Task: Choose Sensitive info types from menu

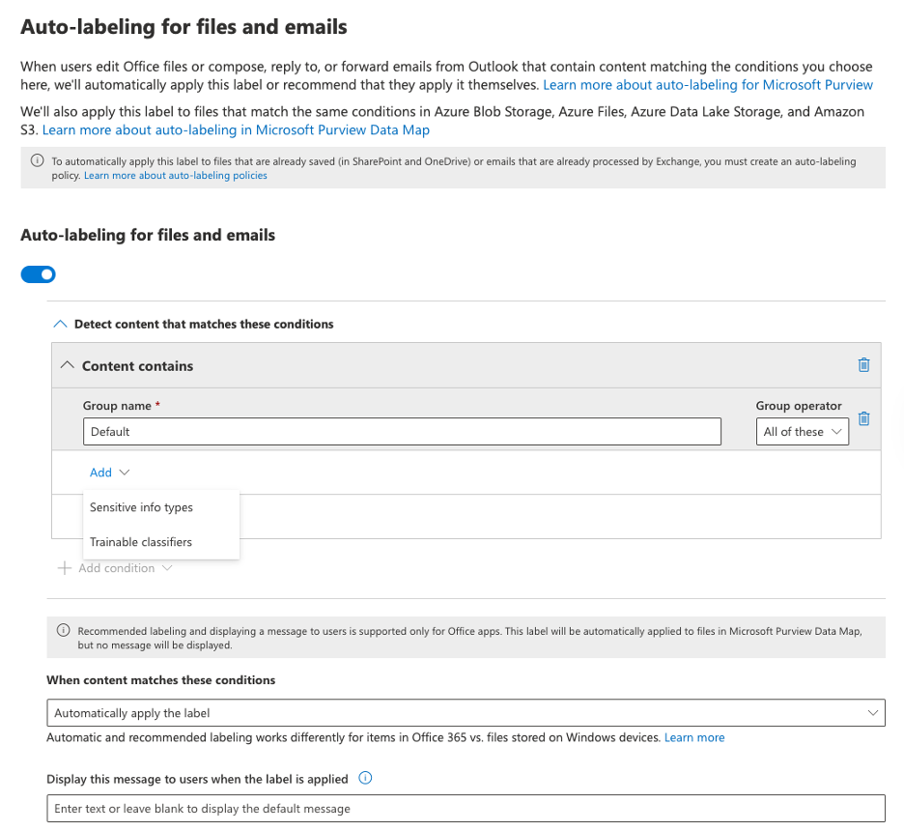Action: (141, 507)
